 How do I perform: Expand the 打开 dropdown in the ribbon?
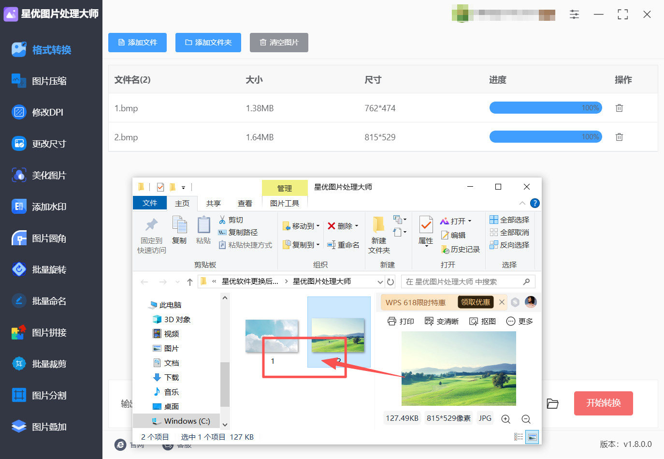(469, 221)
